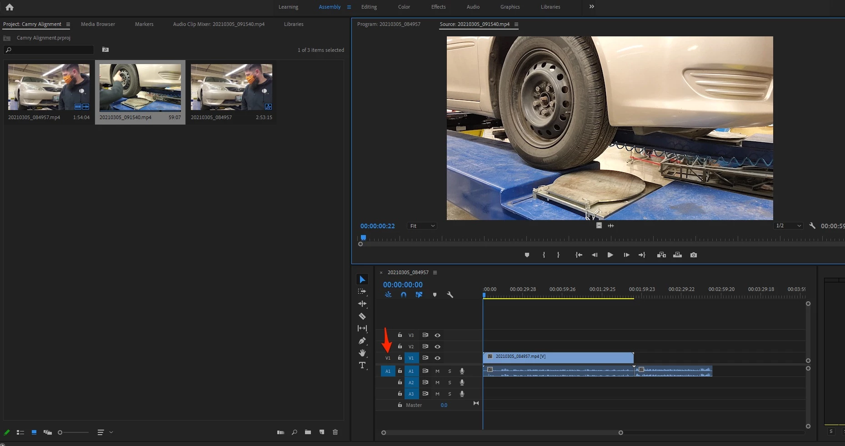Click the New Bin folder icon

(308, 432)
